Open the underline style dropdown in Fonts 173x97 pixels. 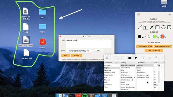(116, 58)
